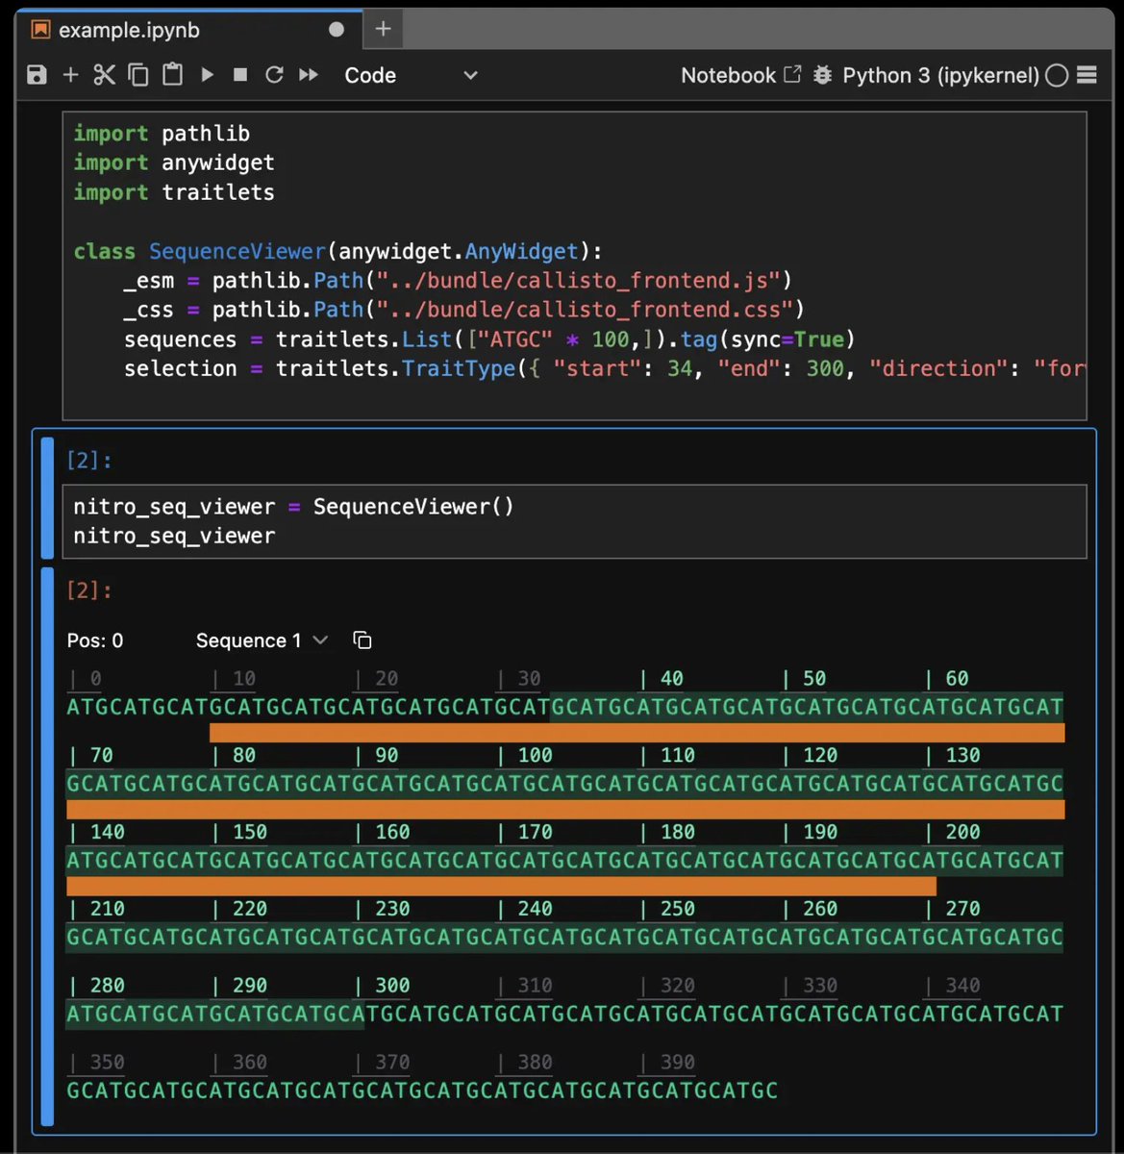Viewport: 1124px width, 1154px height.
Task: Click the orange annotation bar under the first row
Action: click(x=637, y=733)
